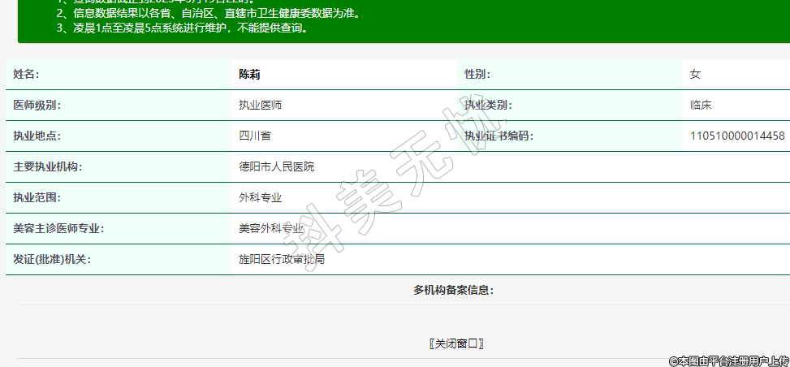Click the certificate number 110510000014458
The height and width of the screenshot is (367, 790).
[x=736, y=136]
